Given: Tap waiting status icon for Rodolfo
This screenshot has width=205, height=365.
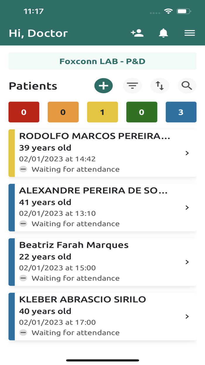Looking at the screenshot, I should click(x=23, y=169).
